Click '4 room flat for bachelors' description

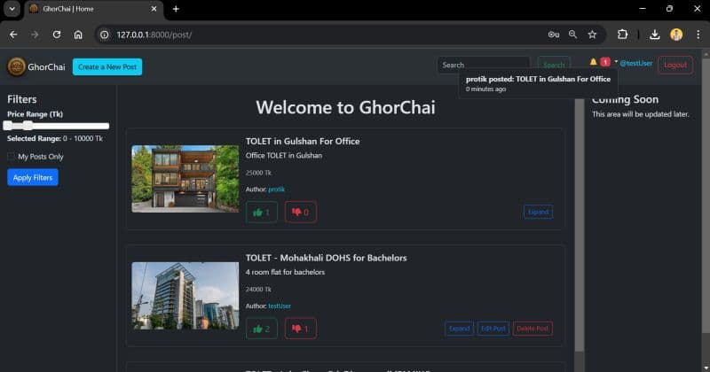285,272
